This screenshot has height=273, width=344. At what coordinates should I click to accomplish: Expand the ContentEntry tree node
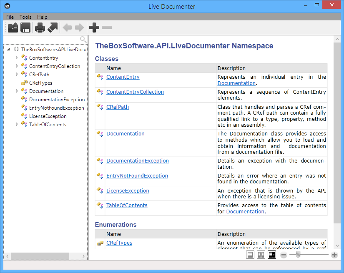click(17, 58)
